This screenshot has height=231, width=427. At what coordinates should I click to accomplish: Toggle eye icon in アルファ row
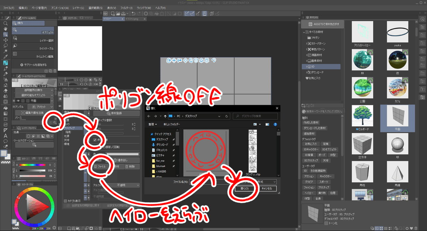pyautogui.click(x=85, y=185)
